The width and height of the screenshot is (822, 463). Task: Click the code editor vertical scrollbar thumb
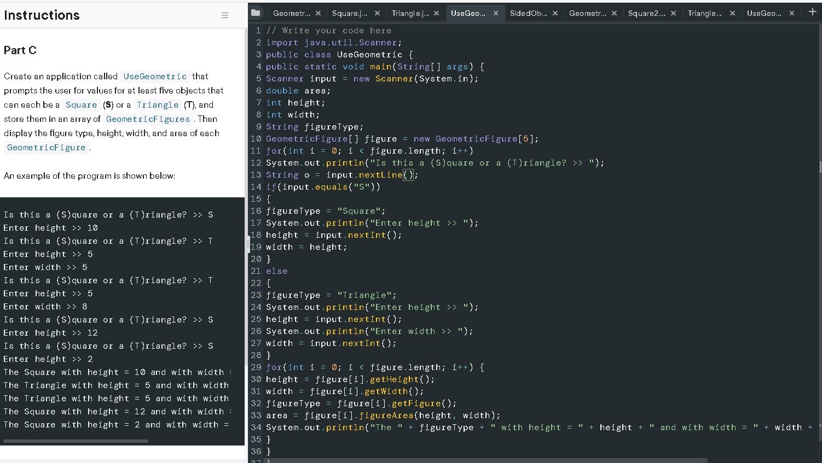pos(820,167)
